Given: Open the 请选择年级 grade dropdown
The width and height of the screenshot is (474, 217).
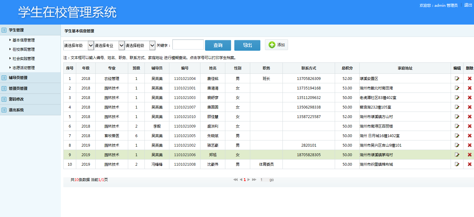Looking at the screenshot, I should pos(78,45).
